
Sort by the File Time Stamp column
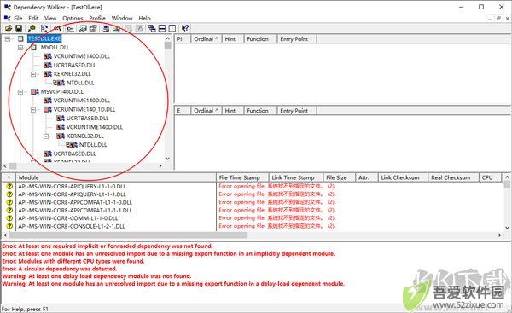point(242,177)
